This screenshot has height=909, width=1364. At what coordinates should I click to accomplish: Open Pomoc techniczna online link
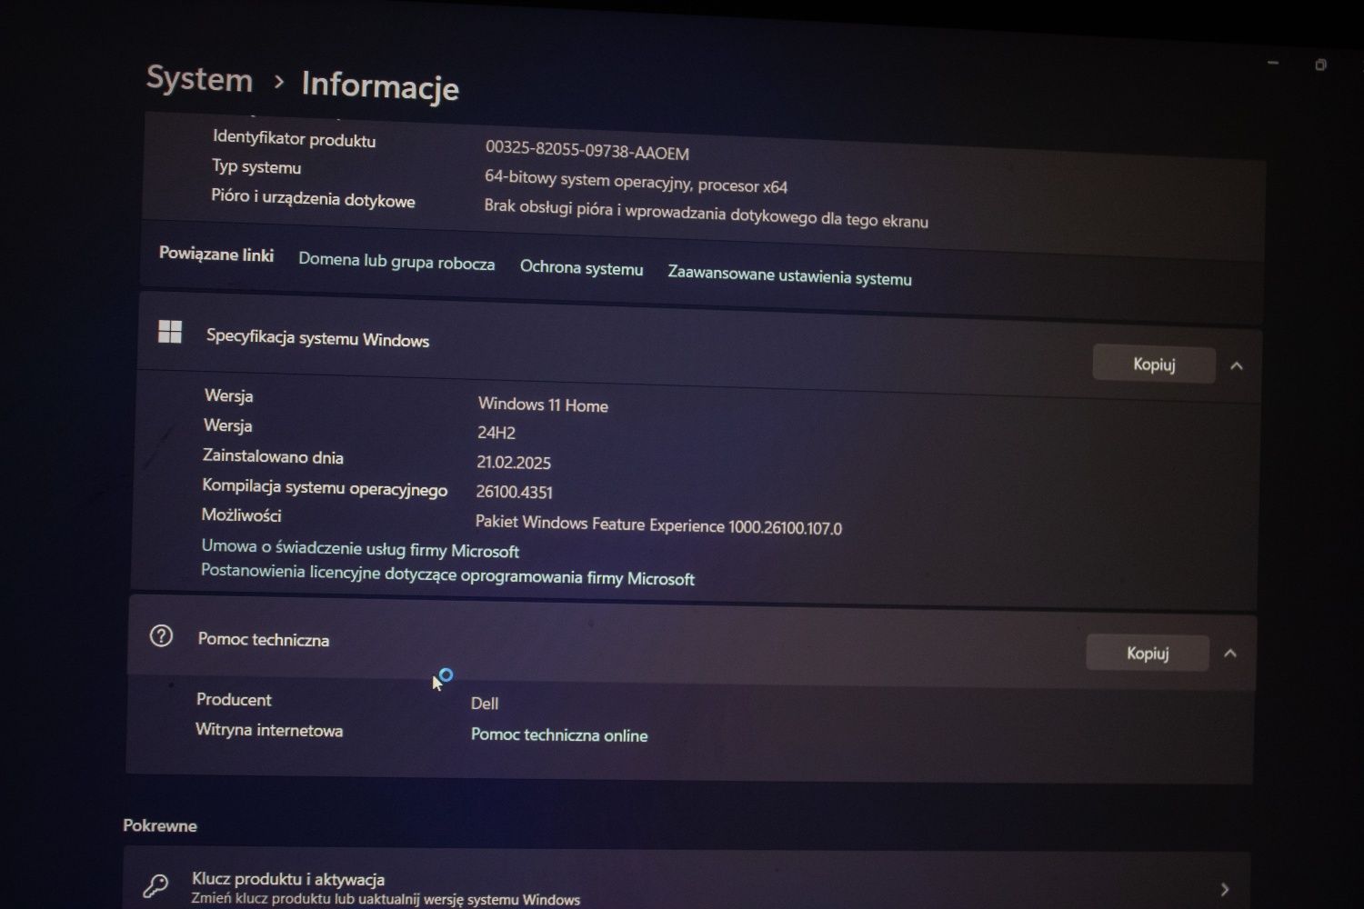click(559, 734)
